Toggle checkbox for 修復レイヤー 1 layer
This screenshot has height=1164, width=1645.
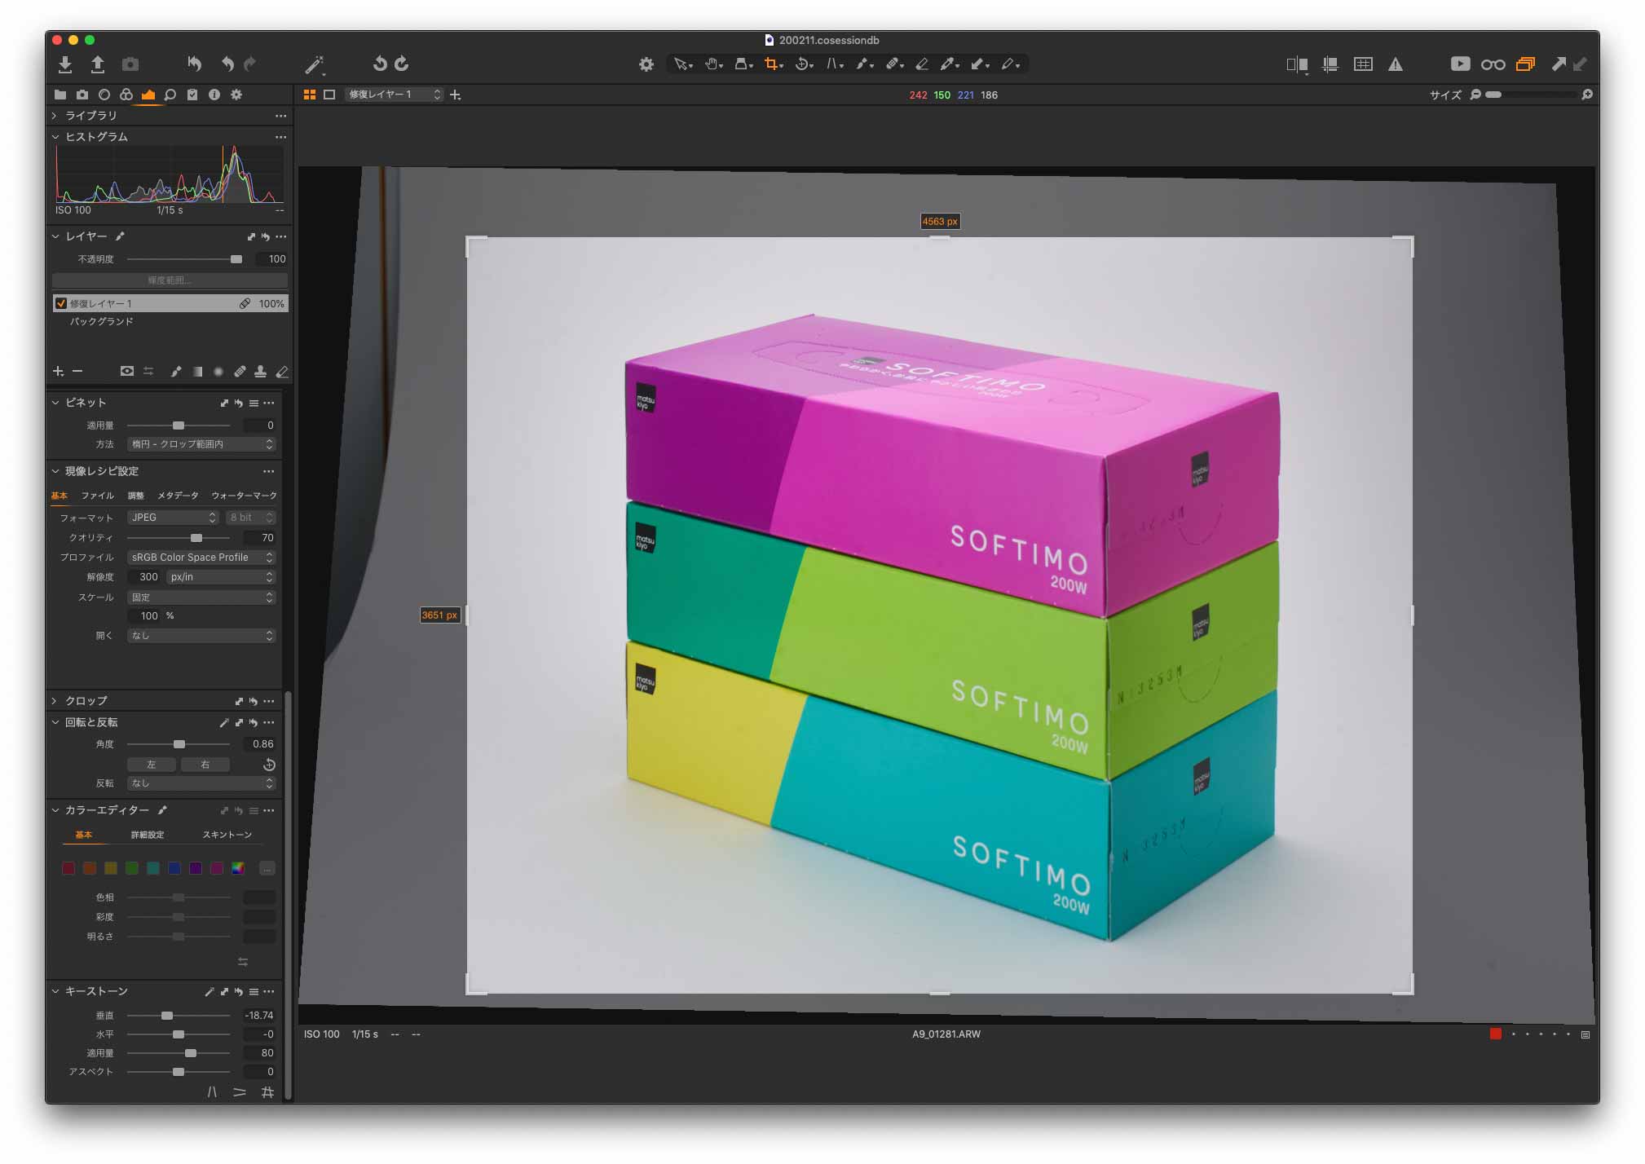click(60, 303)
